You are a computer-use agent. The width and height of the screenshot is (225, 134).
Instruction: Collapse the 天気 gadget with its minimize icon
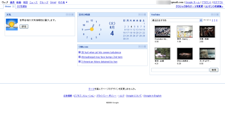(x=70, y=15)
